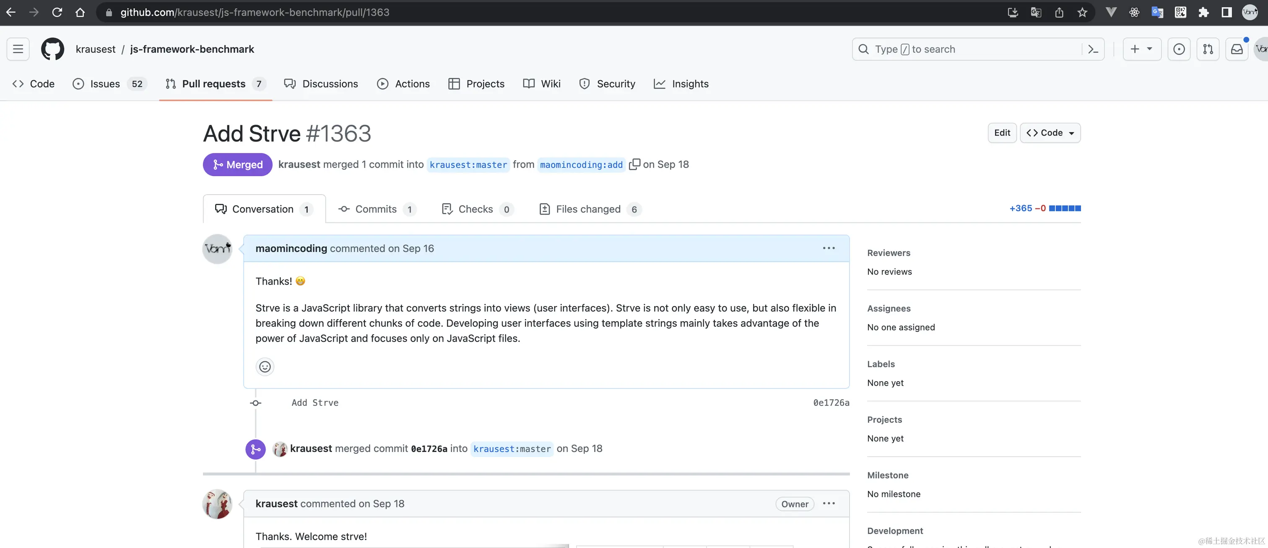This screenshot has height=548, width=1268.
Task: Open options menu on krausest's comment
Action: (829, 504)
